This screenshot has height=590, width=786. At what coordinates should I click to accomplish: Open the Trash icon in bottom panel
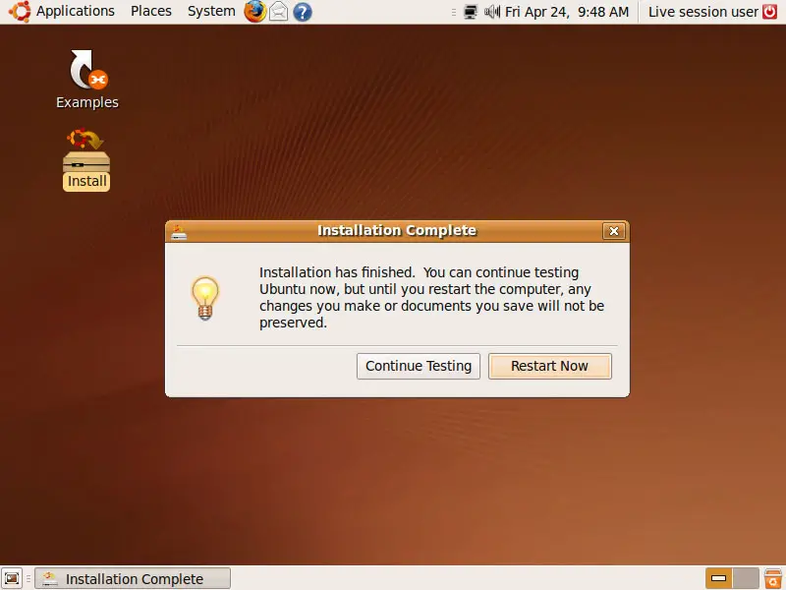pos(773,578)
